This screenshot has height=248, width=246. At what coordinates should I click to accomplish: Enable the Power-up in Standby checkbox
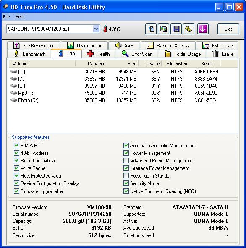[x=126, y=175]
